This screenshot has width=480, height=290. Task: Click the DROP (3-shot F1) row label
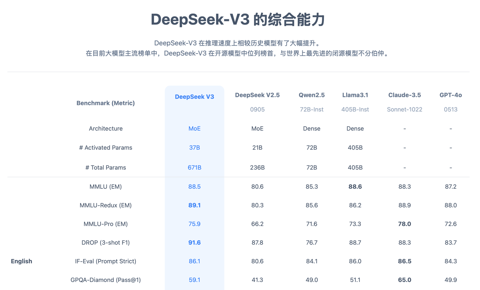(105, 243)
